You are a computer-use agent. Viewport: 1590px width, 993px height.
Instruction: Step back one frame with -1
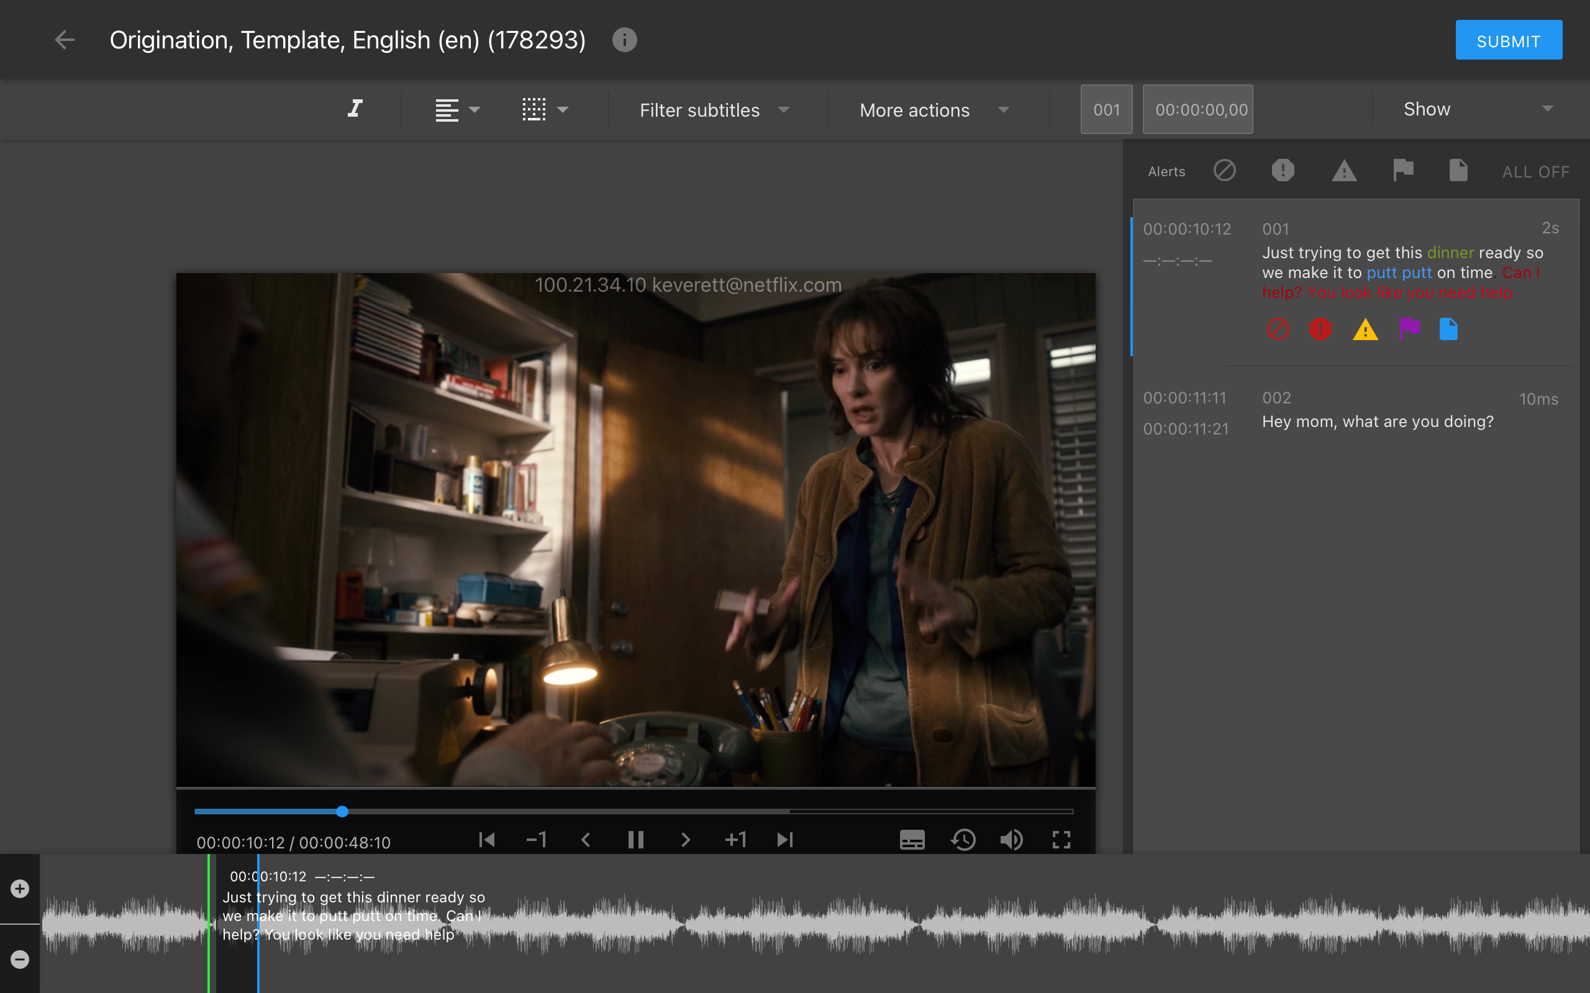(536, 840)
